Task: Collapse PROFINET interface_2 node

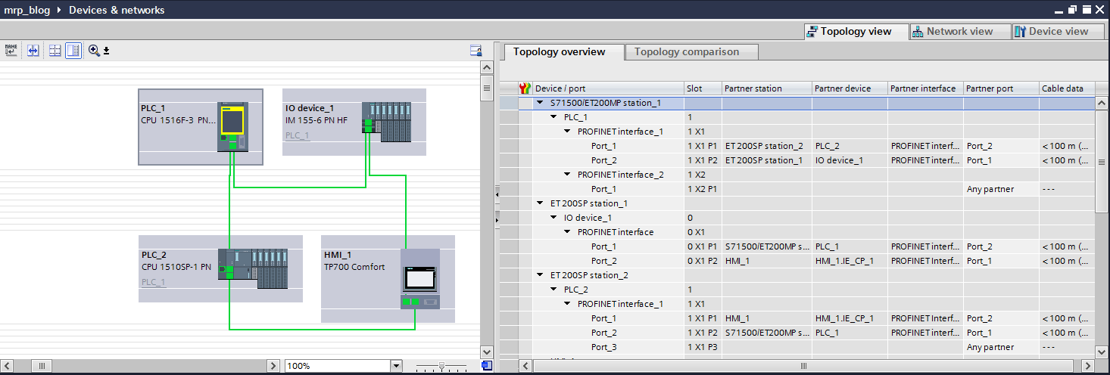Action: (x=568, y=175)
